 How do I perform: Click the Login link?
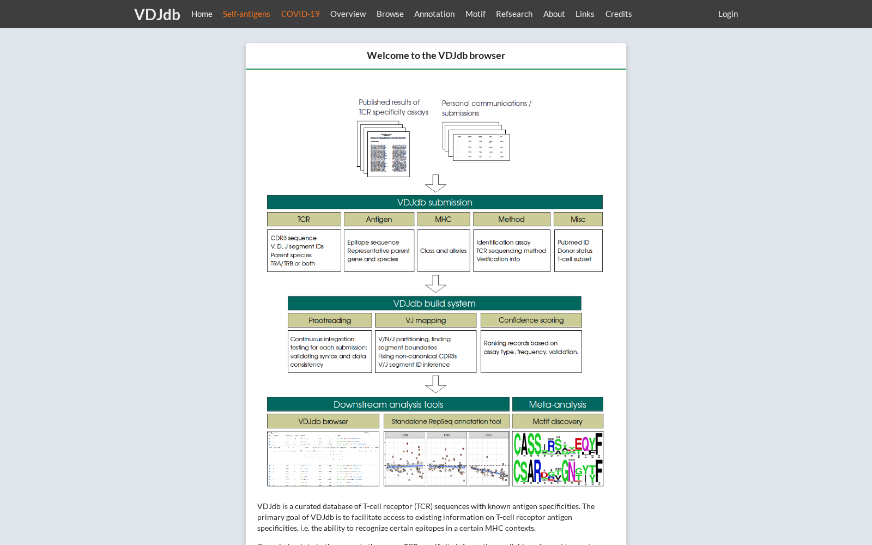tap(728, 14)
